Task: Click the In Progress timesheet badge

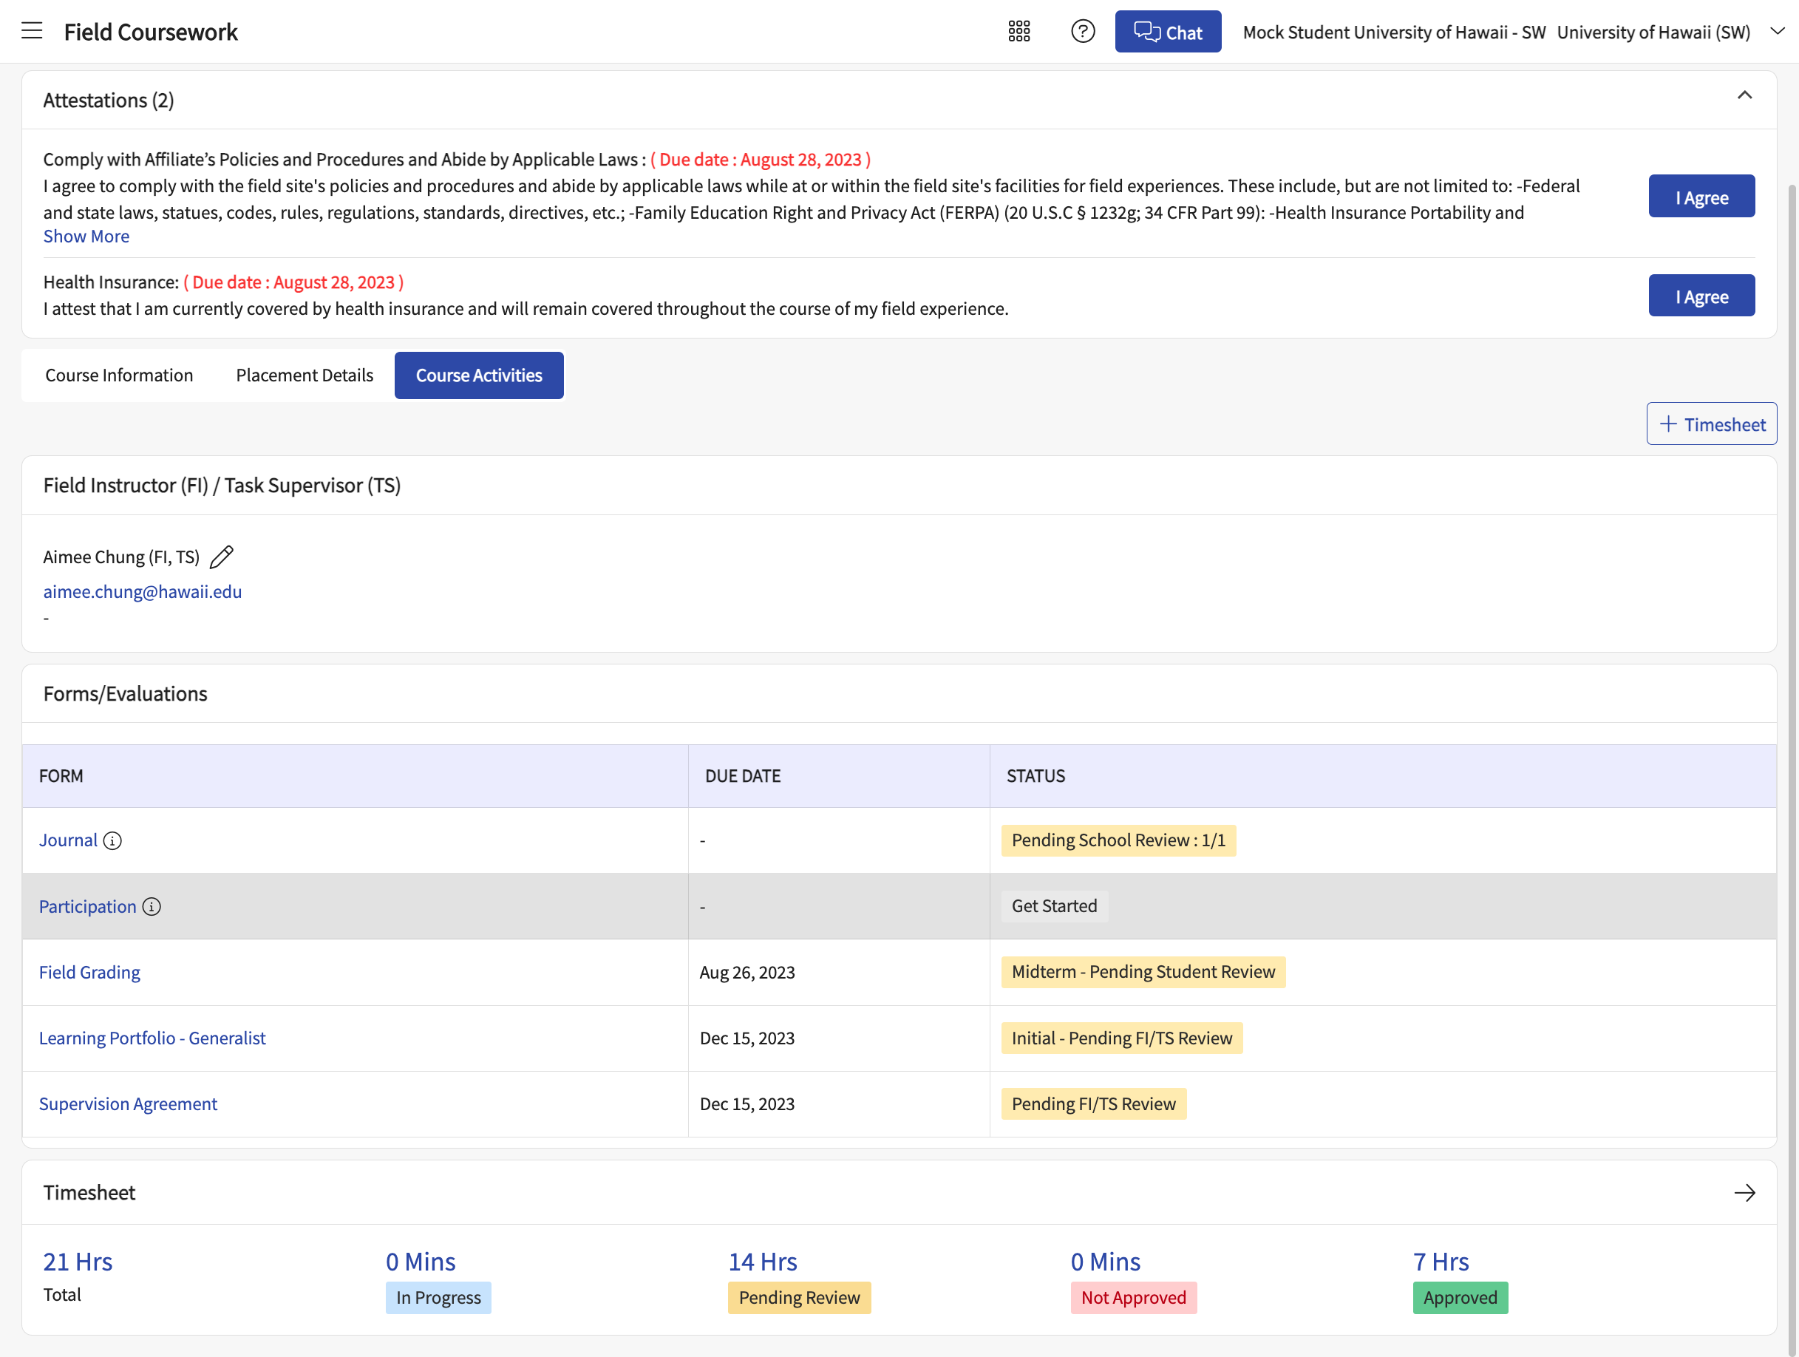Action: [x=438, y=1298]
